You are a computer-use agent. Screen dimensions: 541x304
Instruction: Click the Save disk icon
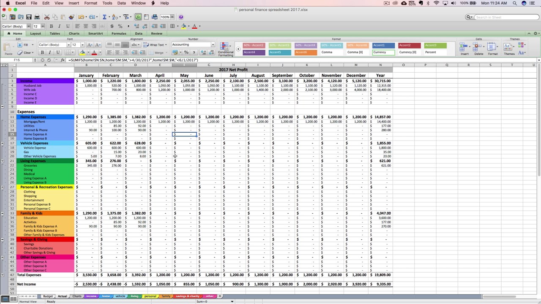pyautogui.click(x=29, y=17)
